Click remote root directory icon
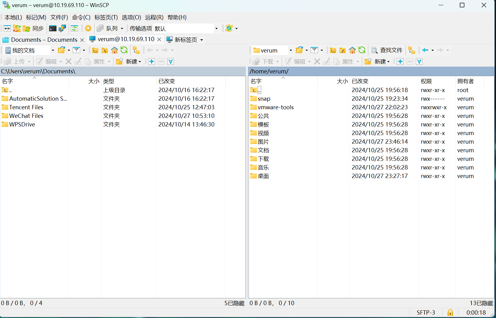Viewport: 496px width, 318px height. pyautogui.click(x=343, y=50)
